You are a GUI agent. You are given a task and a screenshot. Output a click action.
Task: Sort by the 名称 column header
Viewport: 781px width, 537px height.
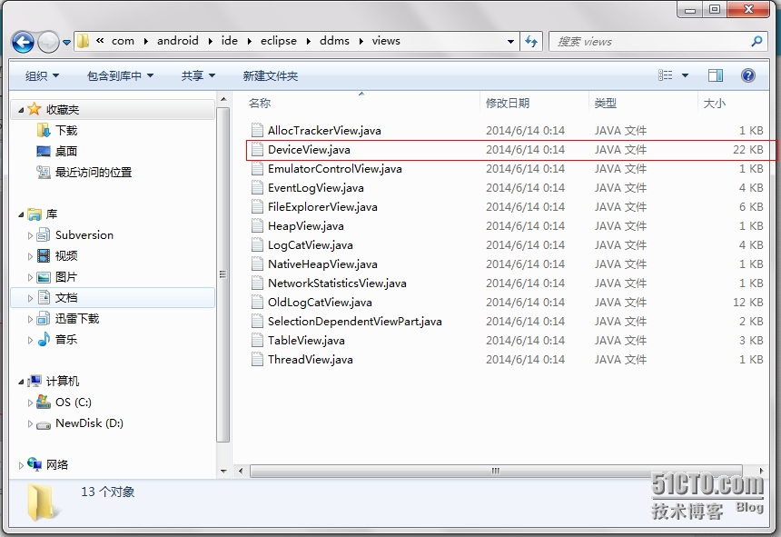point(260,103)
